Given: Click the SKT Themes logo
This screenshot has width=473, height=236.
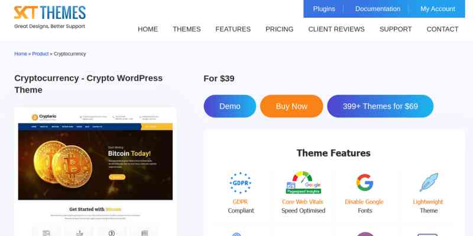Looking at the screenshot, I should (x=50, y=17).
